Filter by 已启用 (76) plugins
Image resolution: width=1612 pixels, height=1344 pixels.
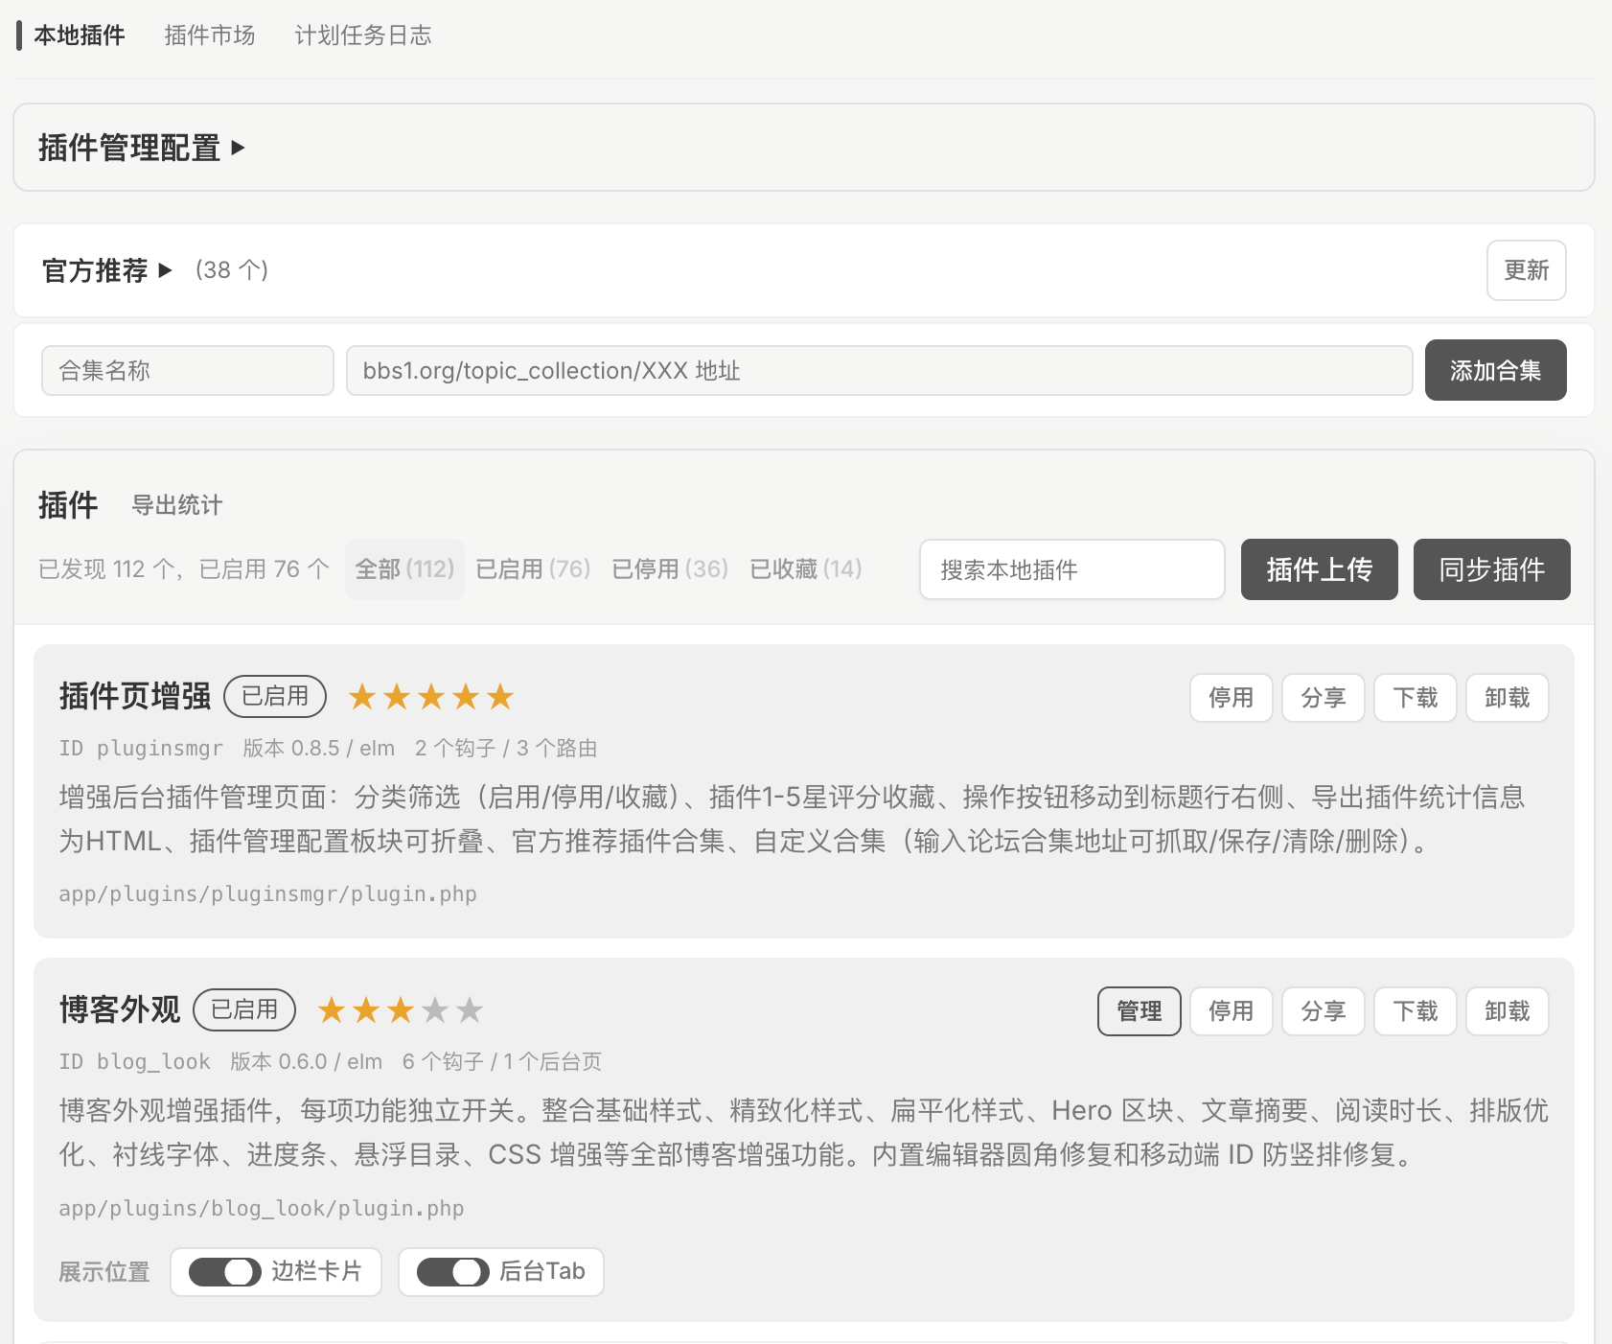click(533, 569)
